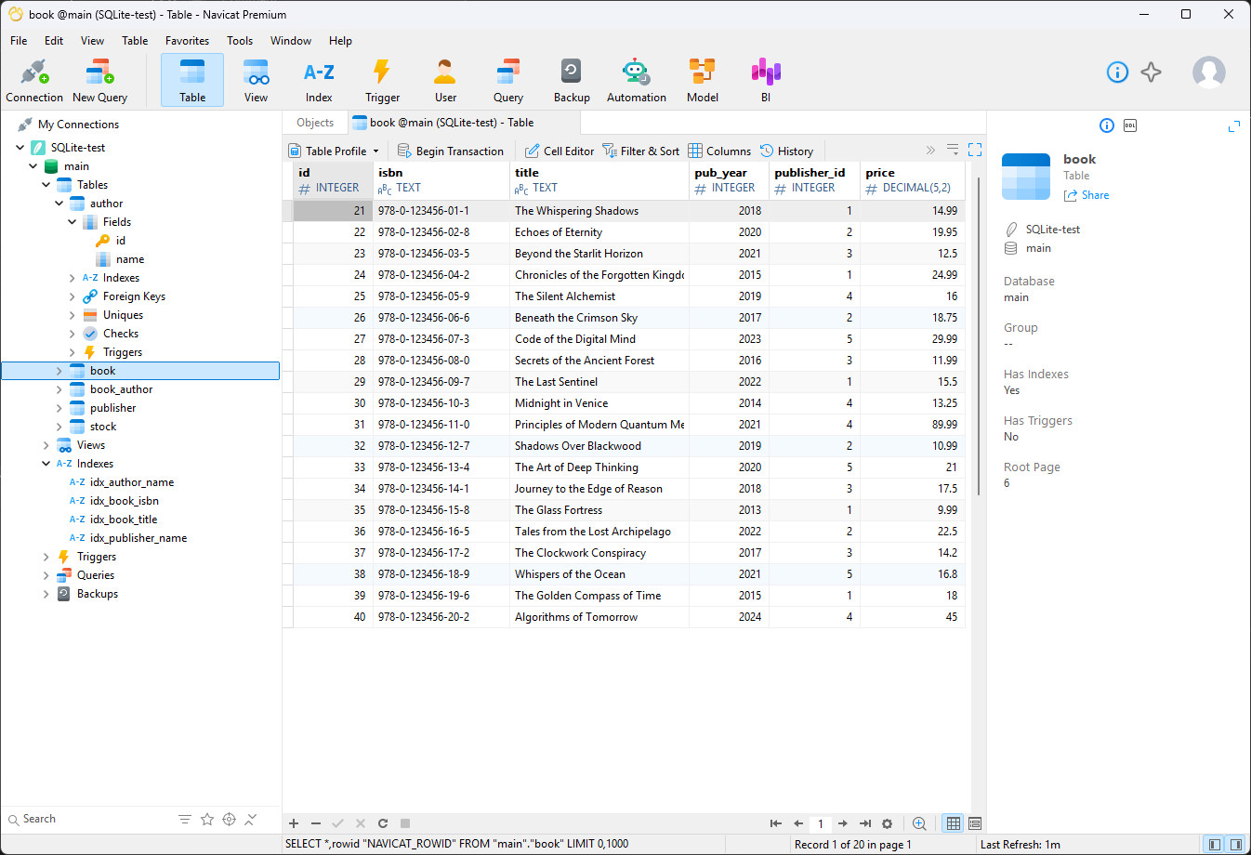Open the Help menu
This screenshot has height=855, width=1251.
tap(340, 41)
